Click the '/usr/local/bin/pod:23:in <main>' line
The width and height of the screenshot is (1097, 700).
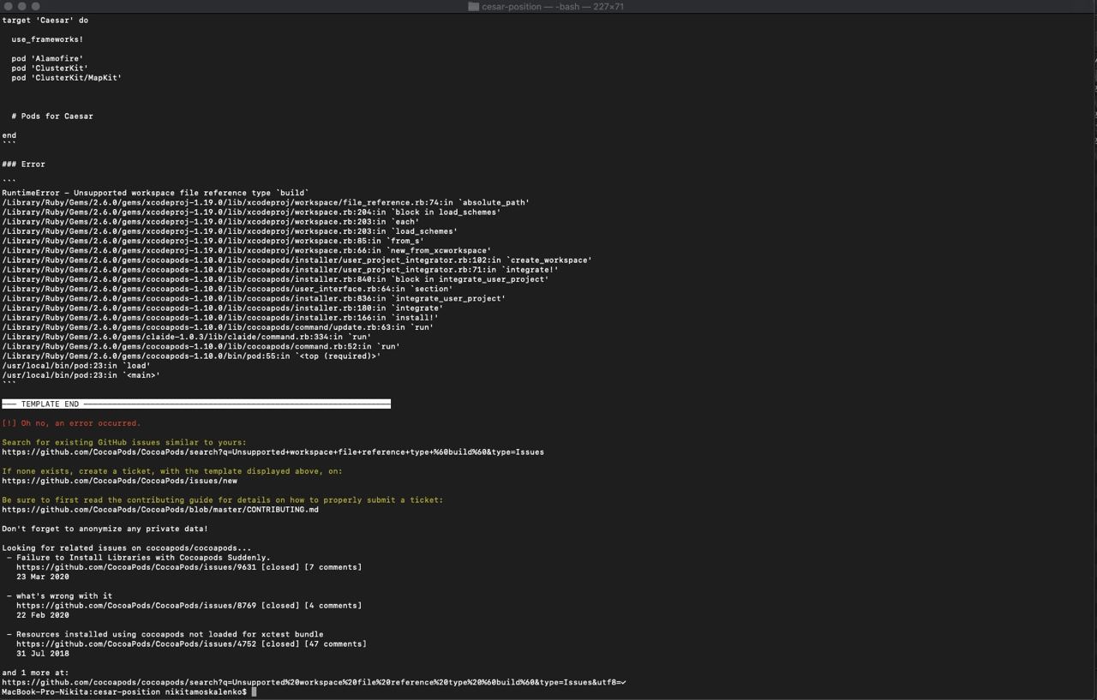point(81,374)
